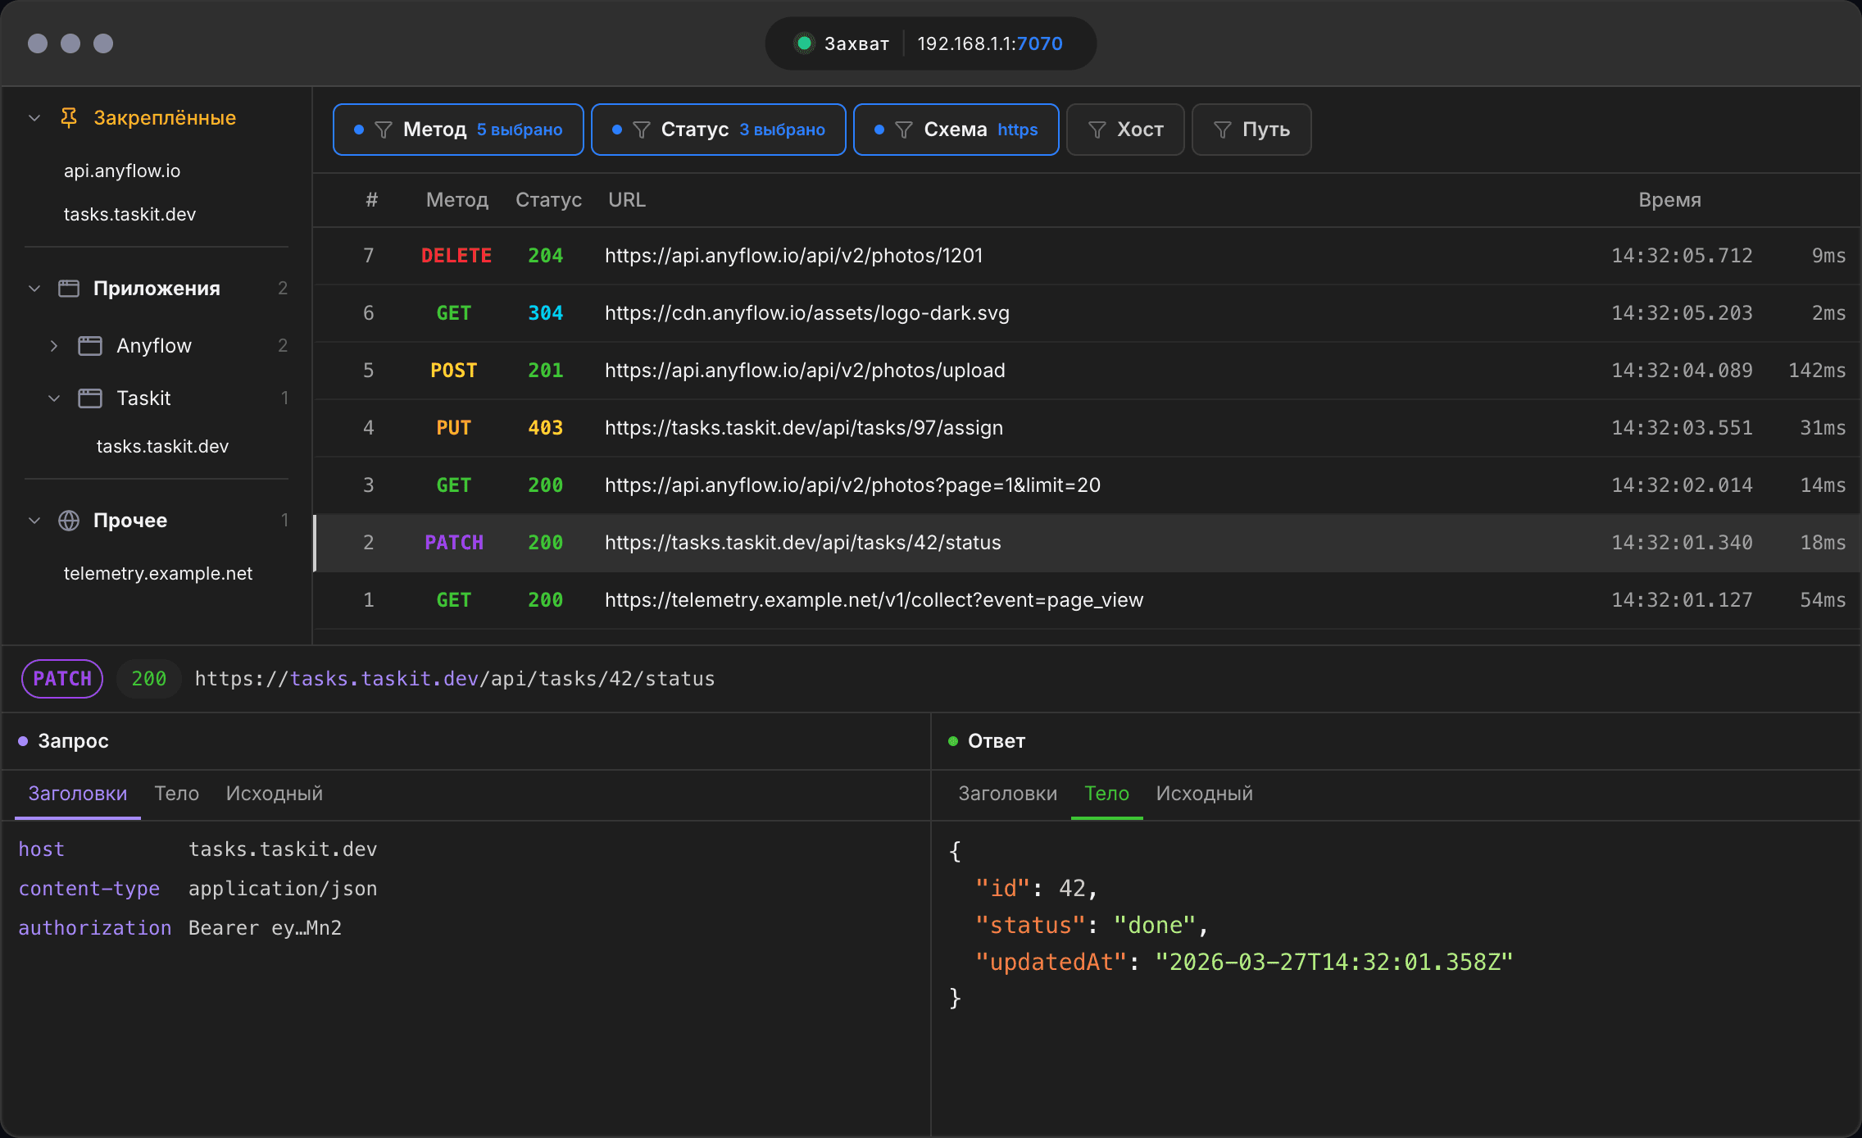Viewport: 1862px width, 1138px height.
Task: Open the Путь filter
Action: [x=1251, y=130]
